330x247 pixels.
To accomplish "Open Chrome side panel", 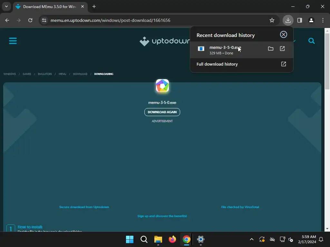I will pos(299,20).
